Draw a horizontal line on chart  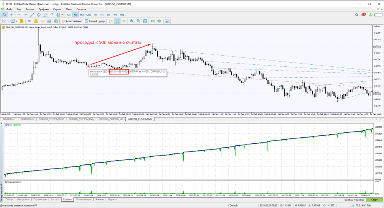pos(25,15)
